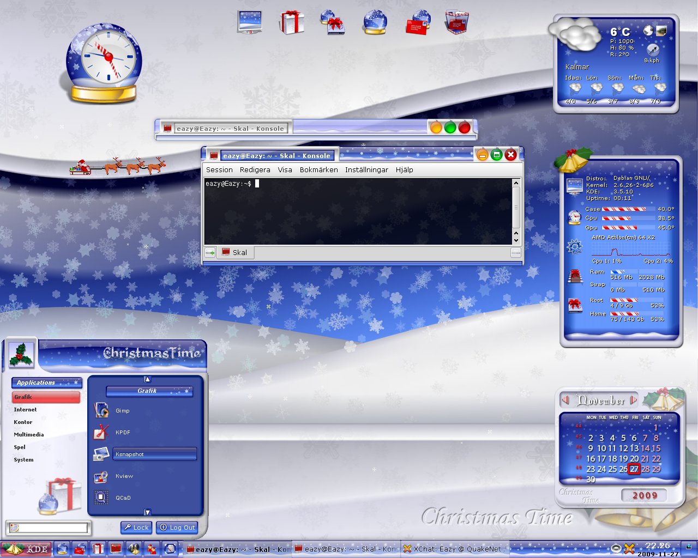Select the Skal tab in Konsole
The width and height of the screenshot is (698, 558).
tap(234, 252)
